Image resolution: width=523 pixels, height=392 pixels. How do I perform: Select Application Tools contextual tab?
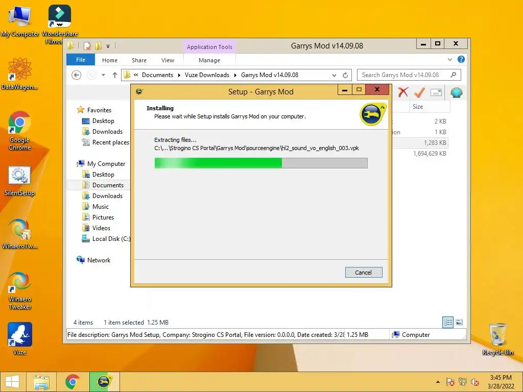[209, 47]
